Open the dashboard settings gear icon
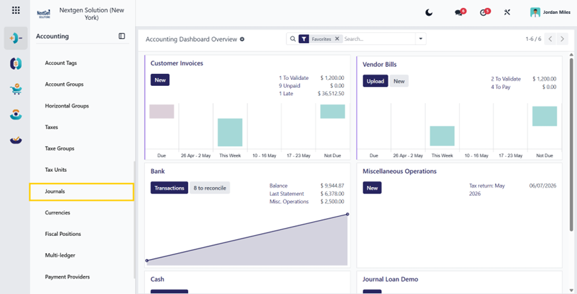The width and height of the screenshot is (577, 294). pyautogui.click(x=242, y=40)
